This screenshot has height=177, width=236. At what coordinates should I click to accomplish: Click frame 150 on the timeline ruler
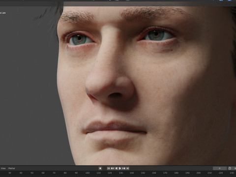coord(143,173)
